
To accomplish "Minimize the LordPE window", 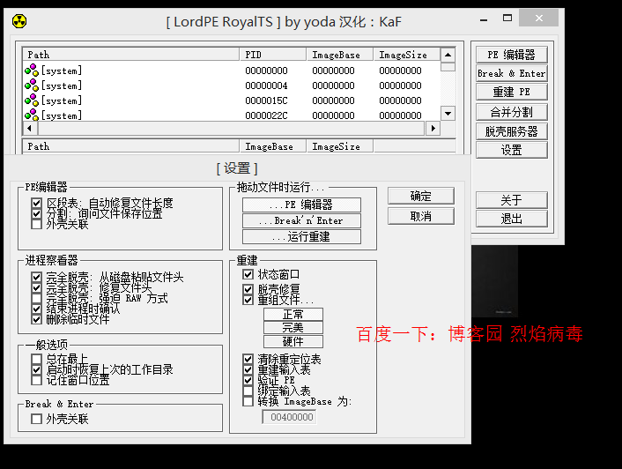I will (484, 19).
